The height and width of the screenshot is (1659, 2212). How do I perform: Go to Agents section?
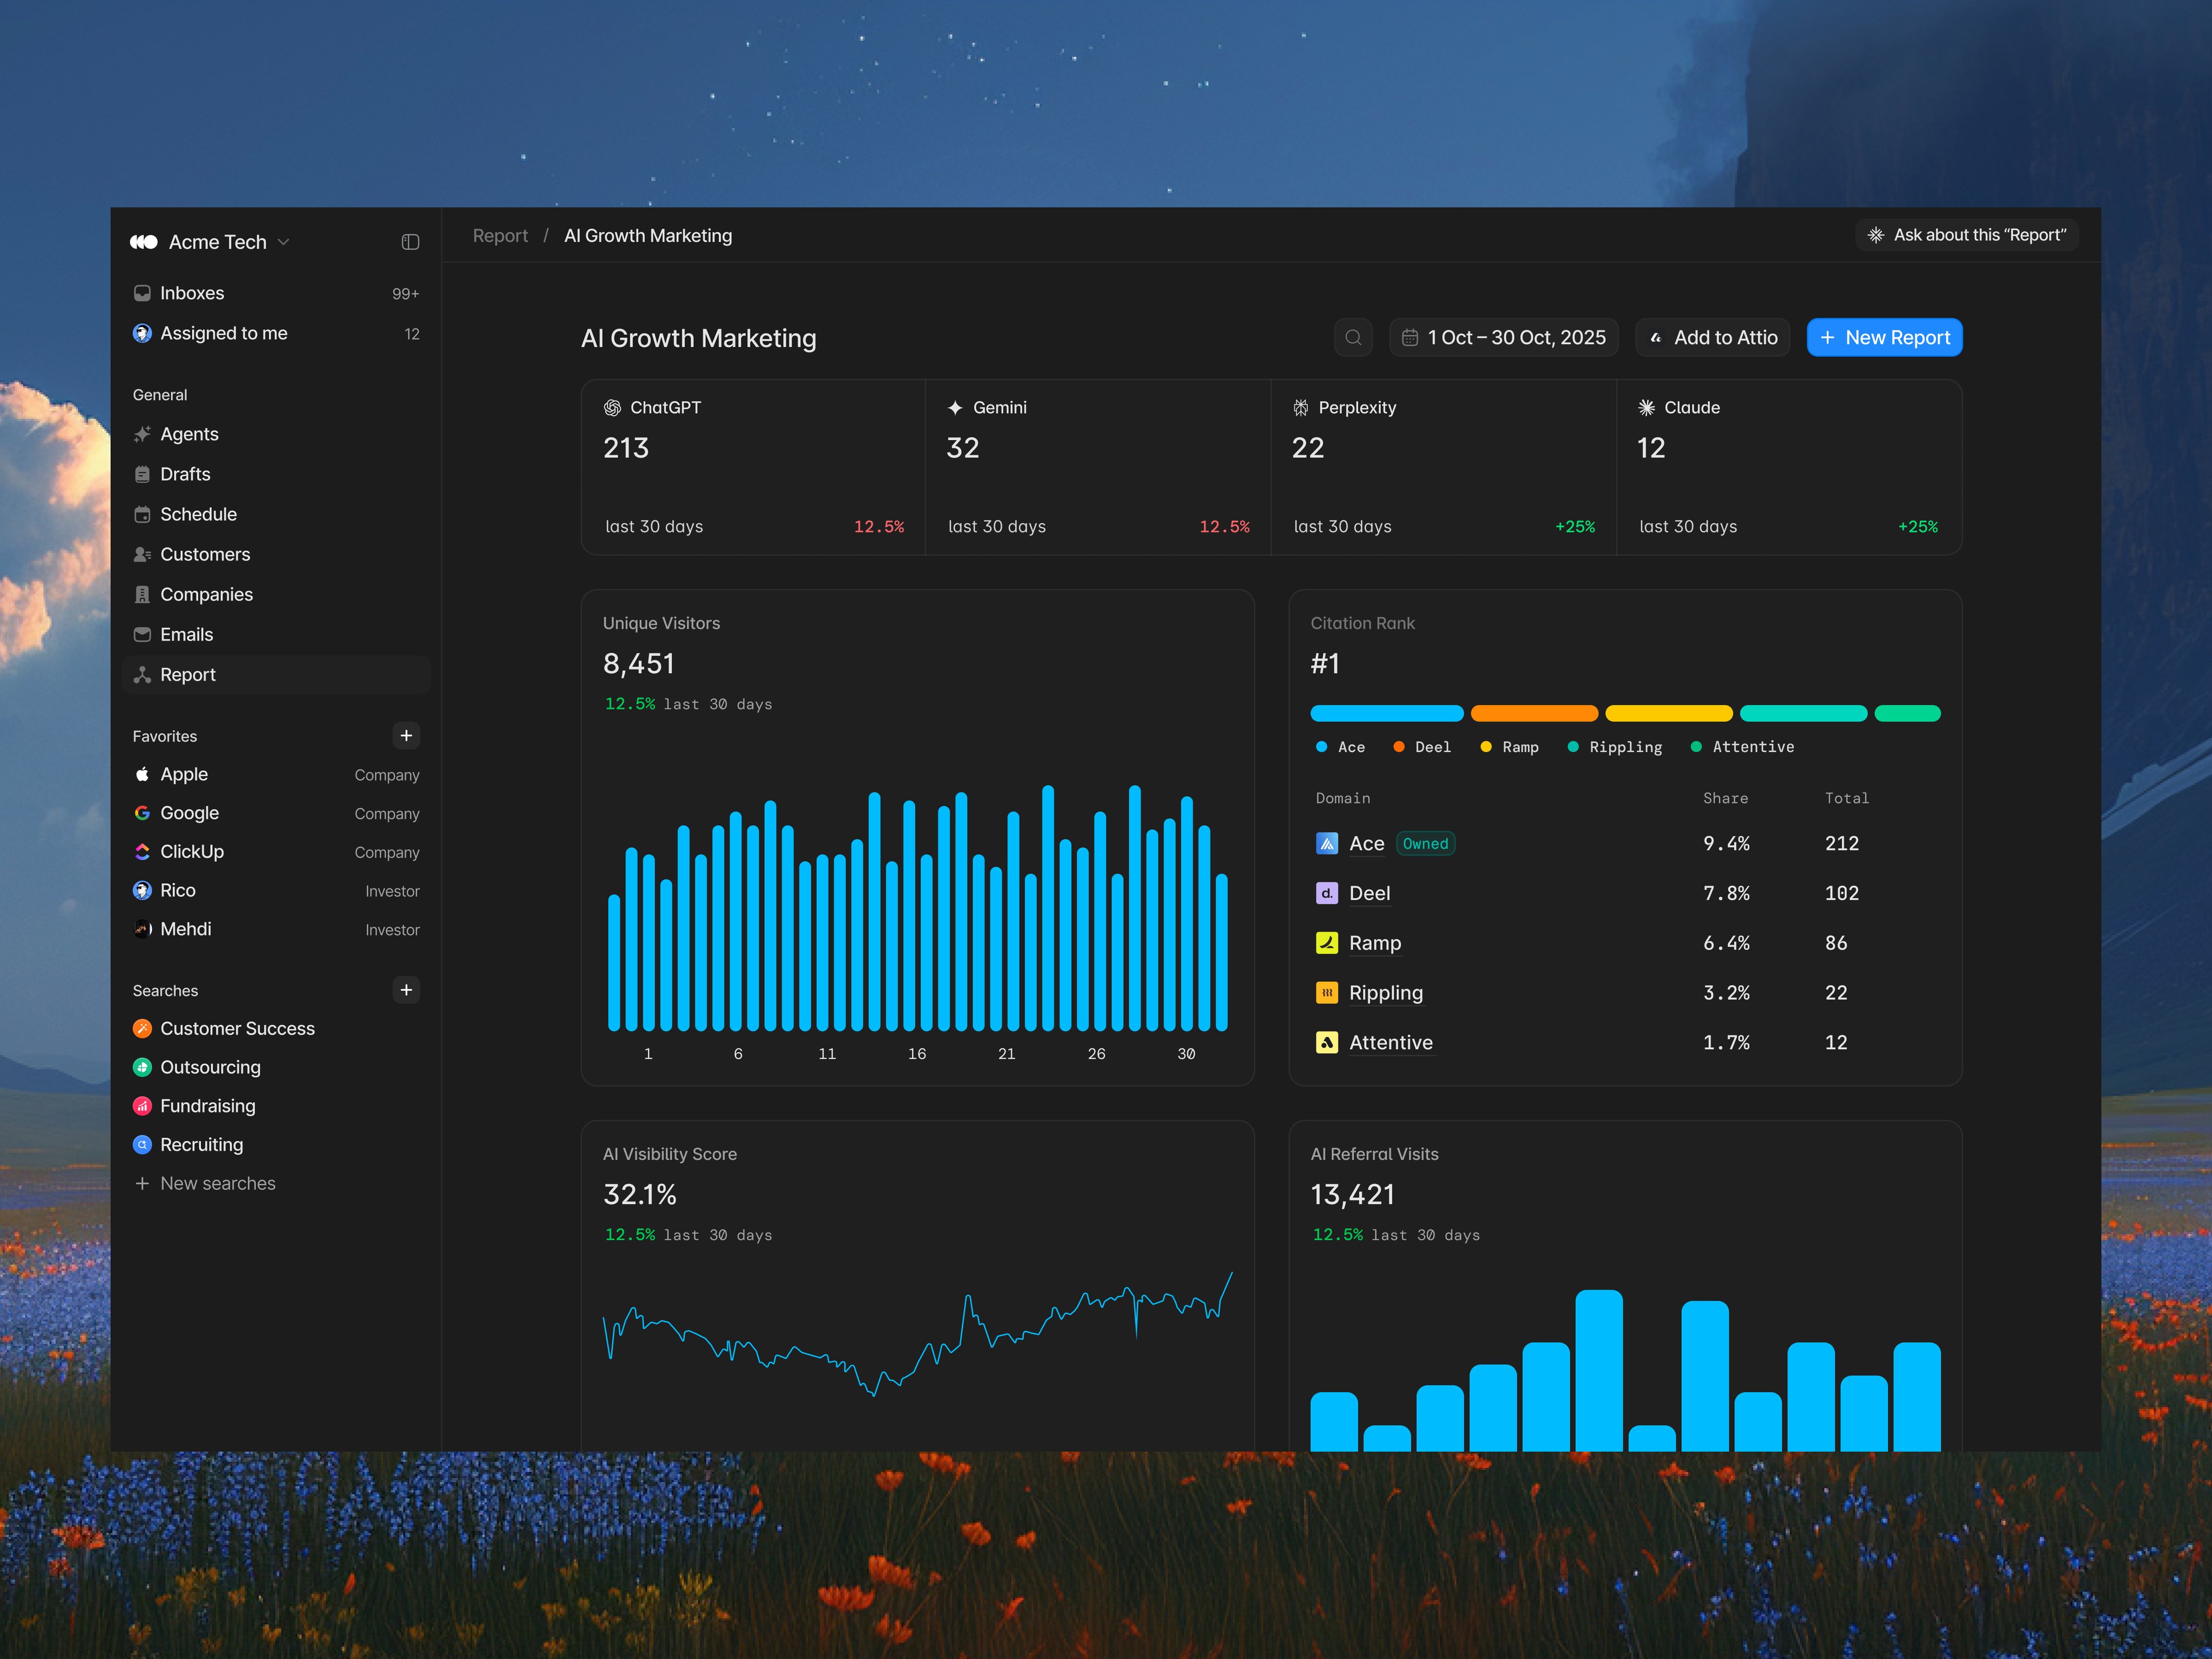(276, 434)
